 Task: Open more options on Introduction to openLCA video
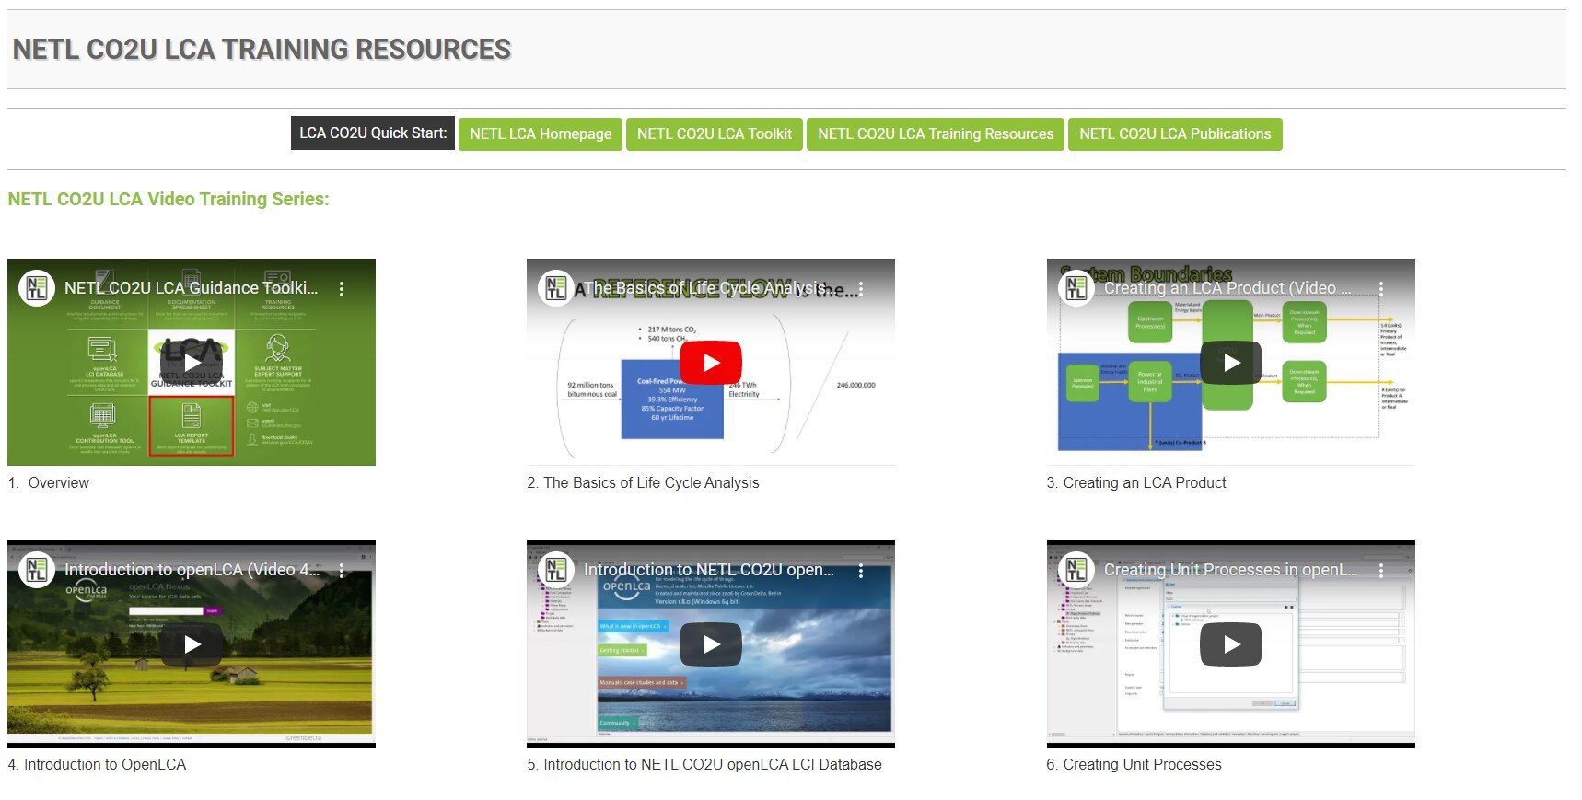click(x=342, y=571)
